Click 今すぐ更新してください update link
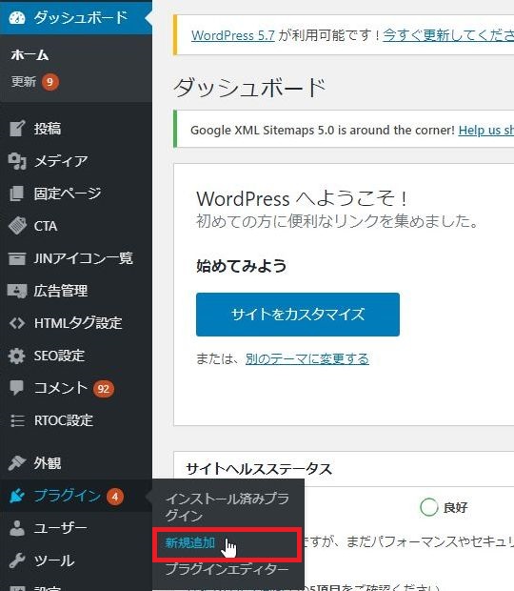Viewport: 514px width, 591px height. (448, 35)
